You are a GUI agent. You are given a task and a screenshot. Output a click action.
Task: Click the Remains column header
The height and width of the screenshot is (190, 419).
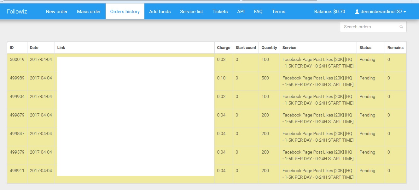click(395, 48)
